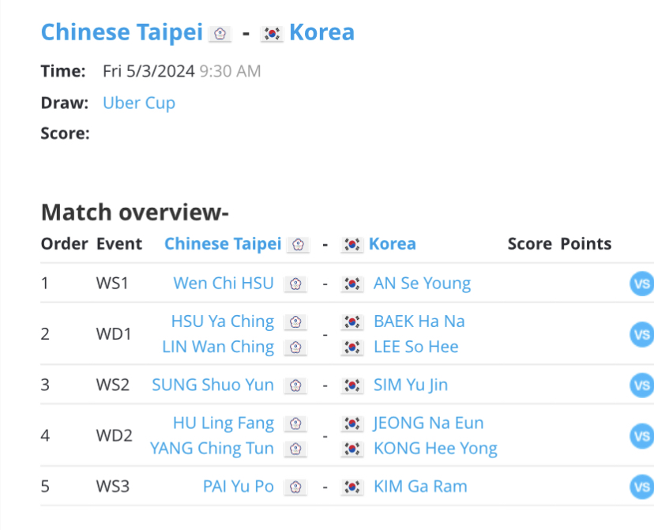View KONG Hee Yong player page
Image resolution: width=654 pixels, height=530 pixels.
[x=435, y=449]
